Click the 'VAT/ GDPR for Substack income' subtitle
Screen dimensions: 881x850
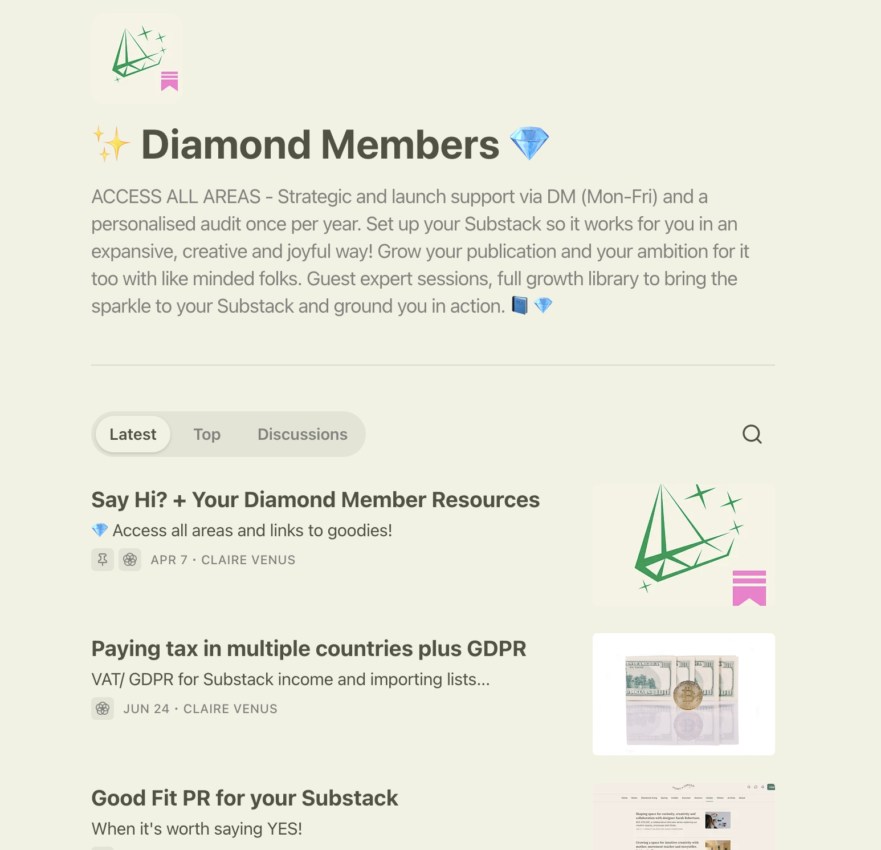(x=290, y=679)
